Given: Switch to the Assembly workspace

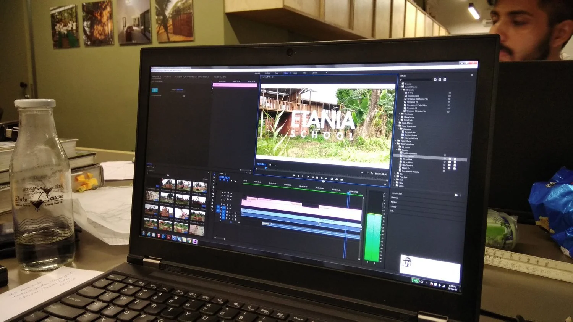Looking at the screenshot, I should [x=257, y=73].
